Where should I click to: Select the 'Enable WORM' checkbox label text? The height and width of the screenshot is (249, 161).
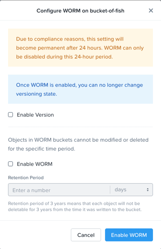[x=35, y=164]
